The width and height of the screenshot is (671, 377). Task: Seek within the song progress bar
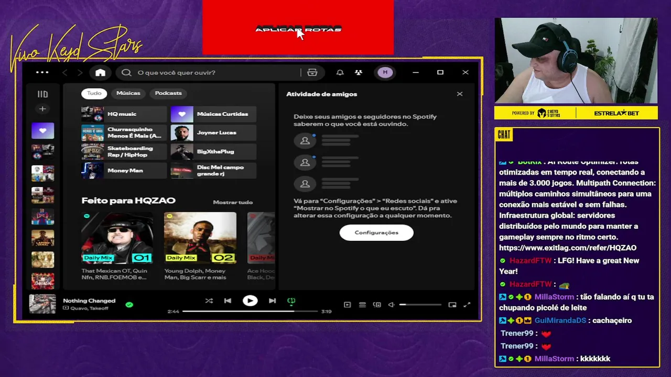pyautogui.click(x=251, y=312)
